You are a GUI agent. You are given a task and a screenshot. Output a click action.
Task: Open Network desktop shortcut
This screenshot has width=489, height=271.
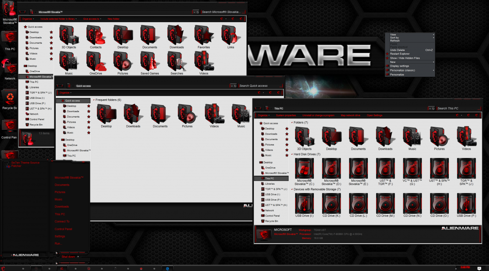tap(10, 70)
